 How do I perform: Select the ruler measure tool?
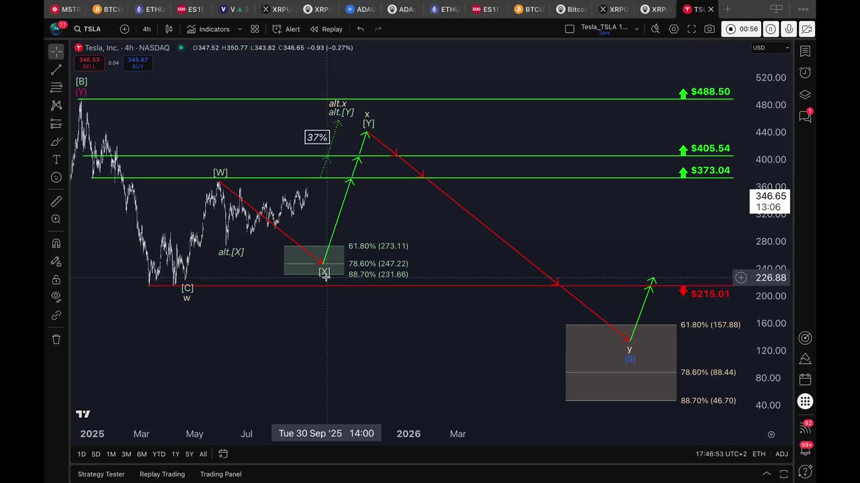tap(56, 201)
